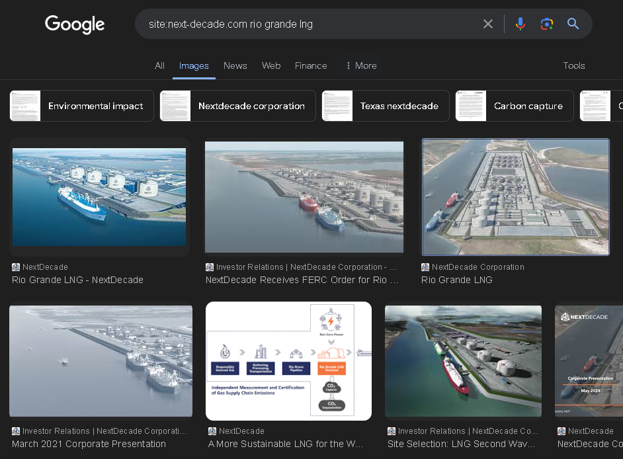
Task: Click the NextDecade favicon above 'Rio Grande LNG - NextDecade'
Action: tap(16, 267)
